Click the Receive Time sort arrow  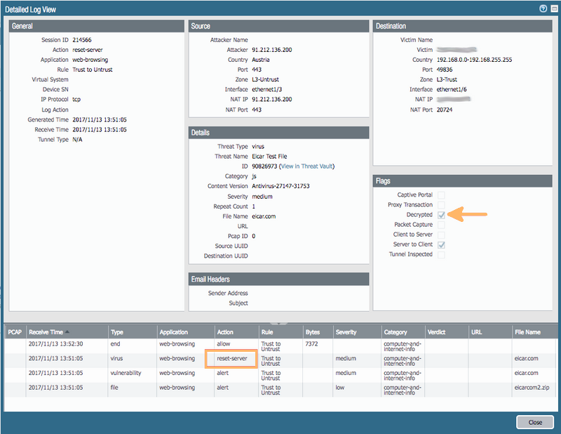click(x=67, y=332)
